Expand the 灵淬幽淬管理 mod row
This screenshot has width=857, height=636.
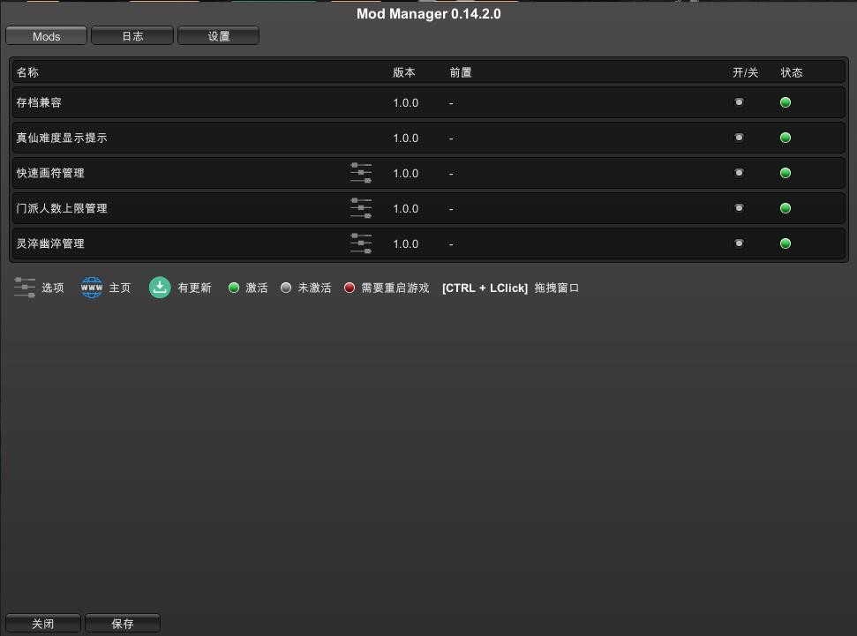[x=177, y=243]
